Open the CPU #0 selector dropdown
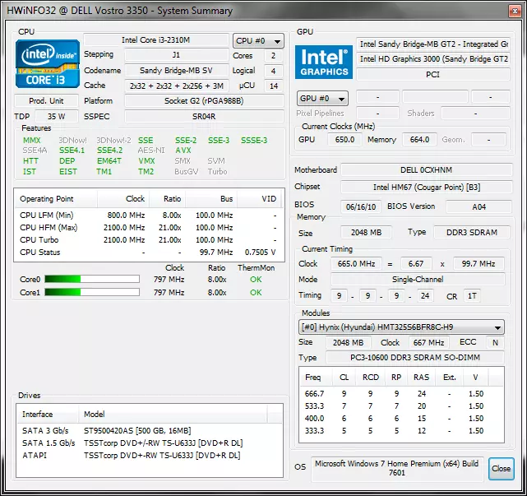Image resolution: width=527 pixels, height=496 pixels. [x=258, y=41]
